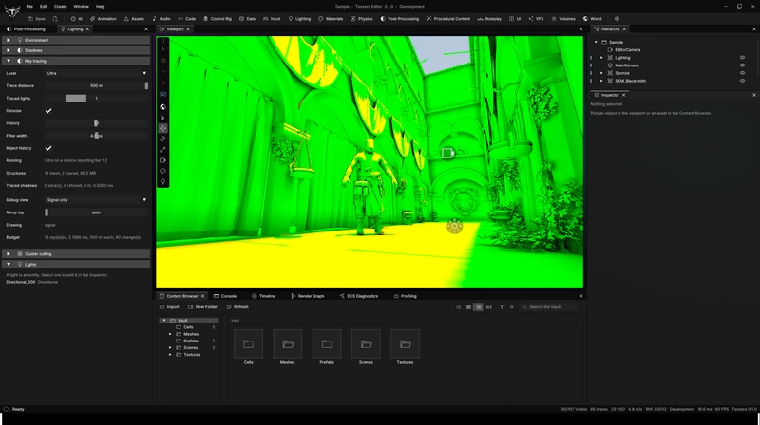Click the Refresh button

click(x=237, y=306)
